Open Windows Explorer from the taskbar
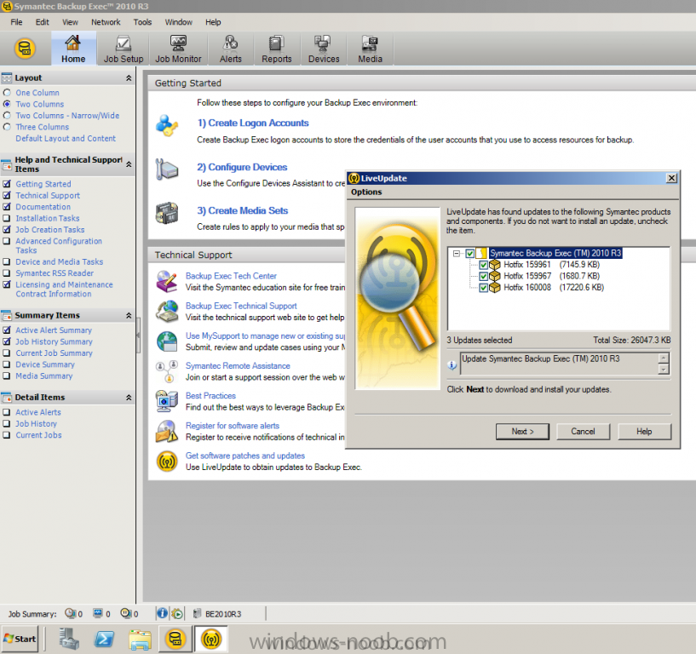Screen dimensions: 696x654 (140, 640)
